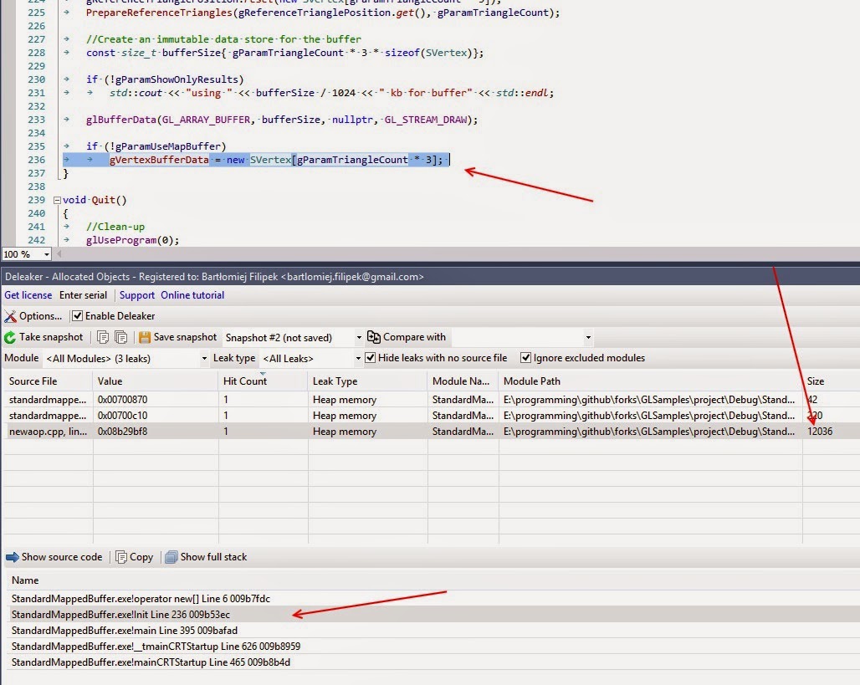
Task: Click first copy icon beside Take snapshot
Action: pyautogui.click(x=103, y=338)
